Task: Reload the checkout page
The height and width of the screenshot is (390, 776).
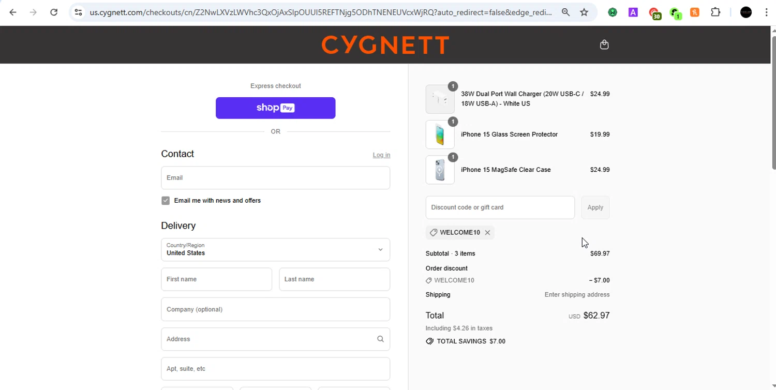Action: 54,12
